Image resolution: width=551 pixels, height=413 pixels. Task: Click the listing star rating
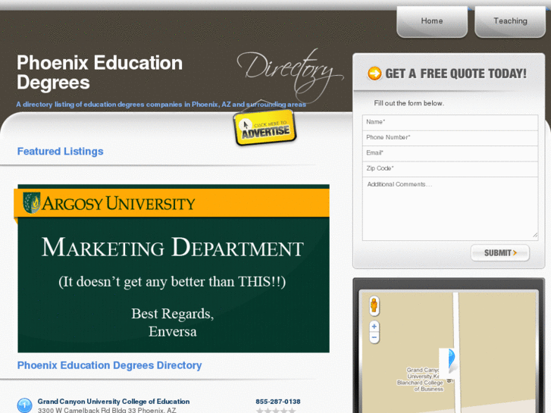276,411
